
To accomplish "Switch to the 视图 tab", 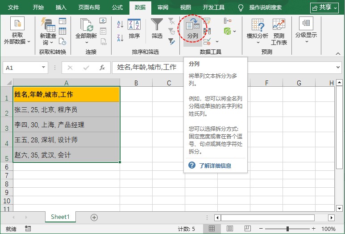I will point(186,8).
